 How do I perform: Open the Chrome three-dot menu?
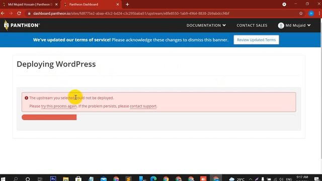click(x=319, y=14)
